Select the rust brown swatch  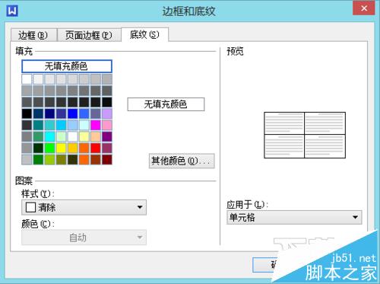pyautogui.click(x=96, y=160)
